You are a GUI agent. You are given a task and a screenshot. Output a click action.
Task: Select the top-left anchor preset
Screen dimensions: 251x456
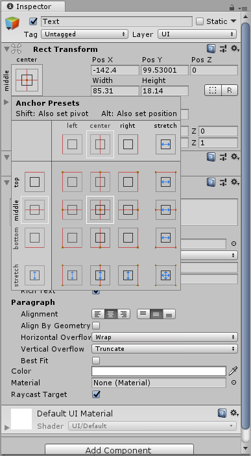pyautogui.click(x=72, y=182)
